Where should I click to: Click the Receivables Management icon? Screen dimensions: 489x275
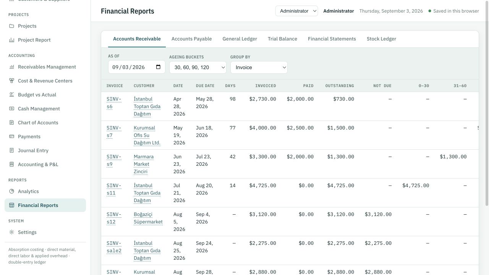pyautogui.click(x=11, y=67)
